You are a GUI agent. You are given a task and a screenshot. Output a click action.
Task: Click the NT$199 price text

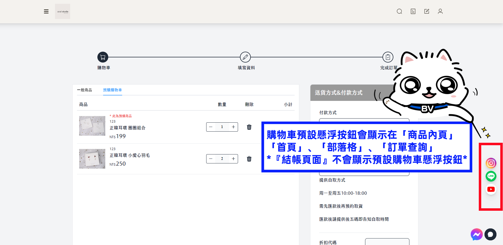coord(118,136)
